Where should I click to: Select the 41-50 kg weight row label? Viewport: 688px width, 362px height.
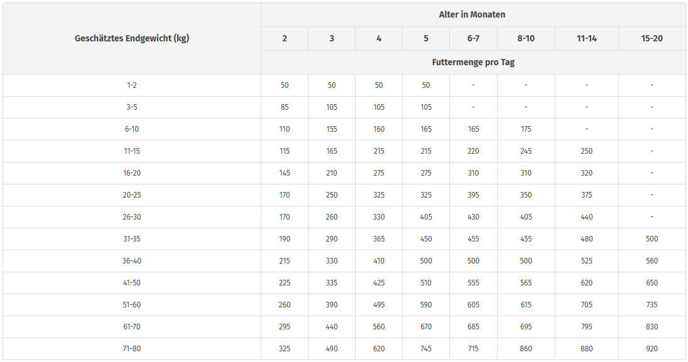coord(132,283)
